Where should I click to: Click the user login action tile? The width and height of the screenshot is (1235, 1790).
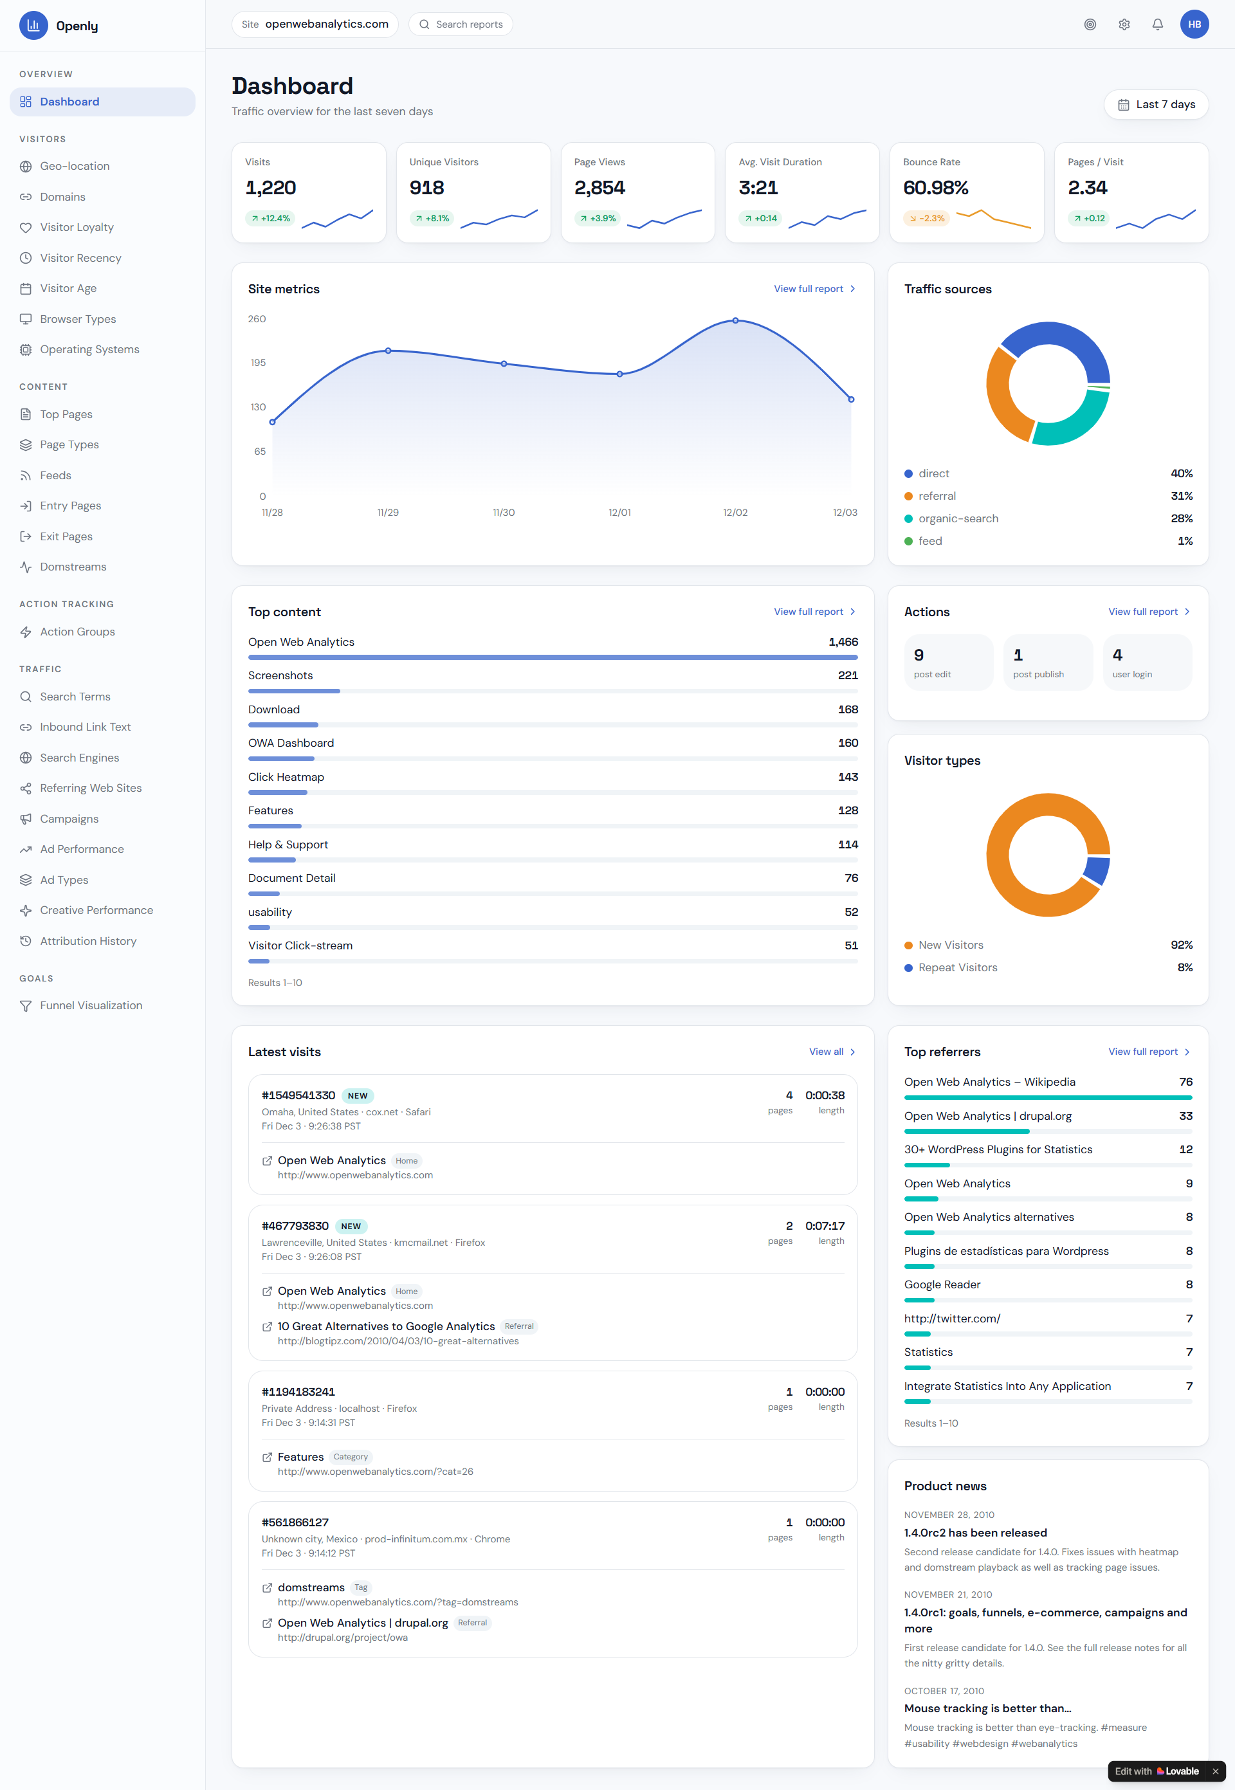pyautogui.click(x=1148, y=663)
